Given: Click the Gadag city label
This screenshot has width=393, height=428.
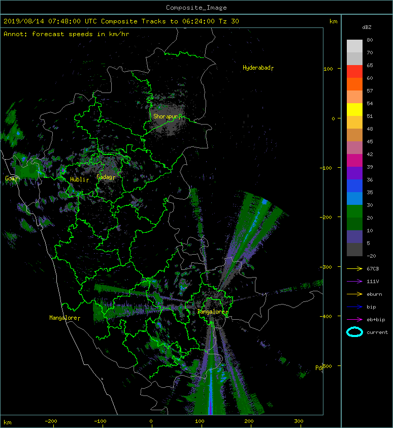Looking at the screenshot, I should [x=106, y=177].
